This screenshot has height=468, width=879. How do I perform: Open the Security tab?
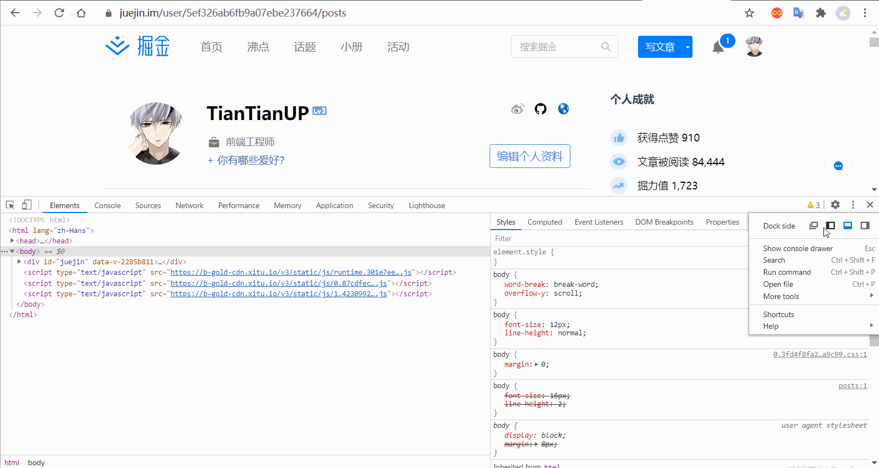click(381, 205)
